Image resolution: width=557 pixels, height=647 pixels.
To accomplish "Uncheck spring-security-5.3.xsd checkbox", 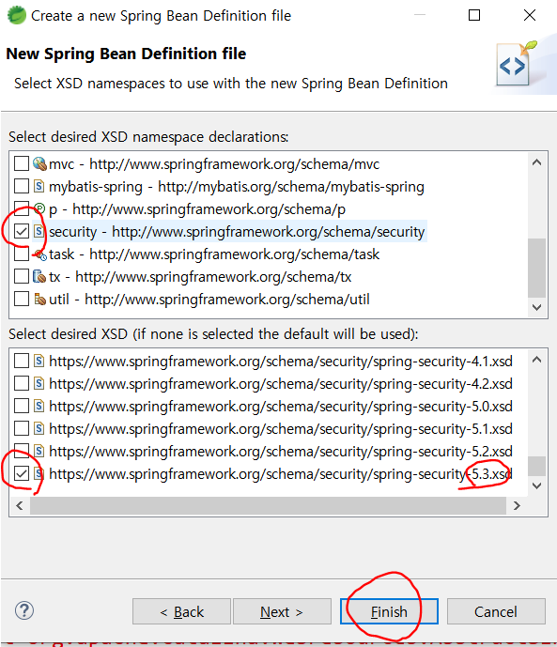I will (x=22, y=473).
